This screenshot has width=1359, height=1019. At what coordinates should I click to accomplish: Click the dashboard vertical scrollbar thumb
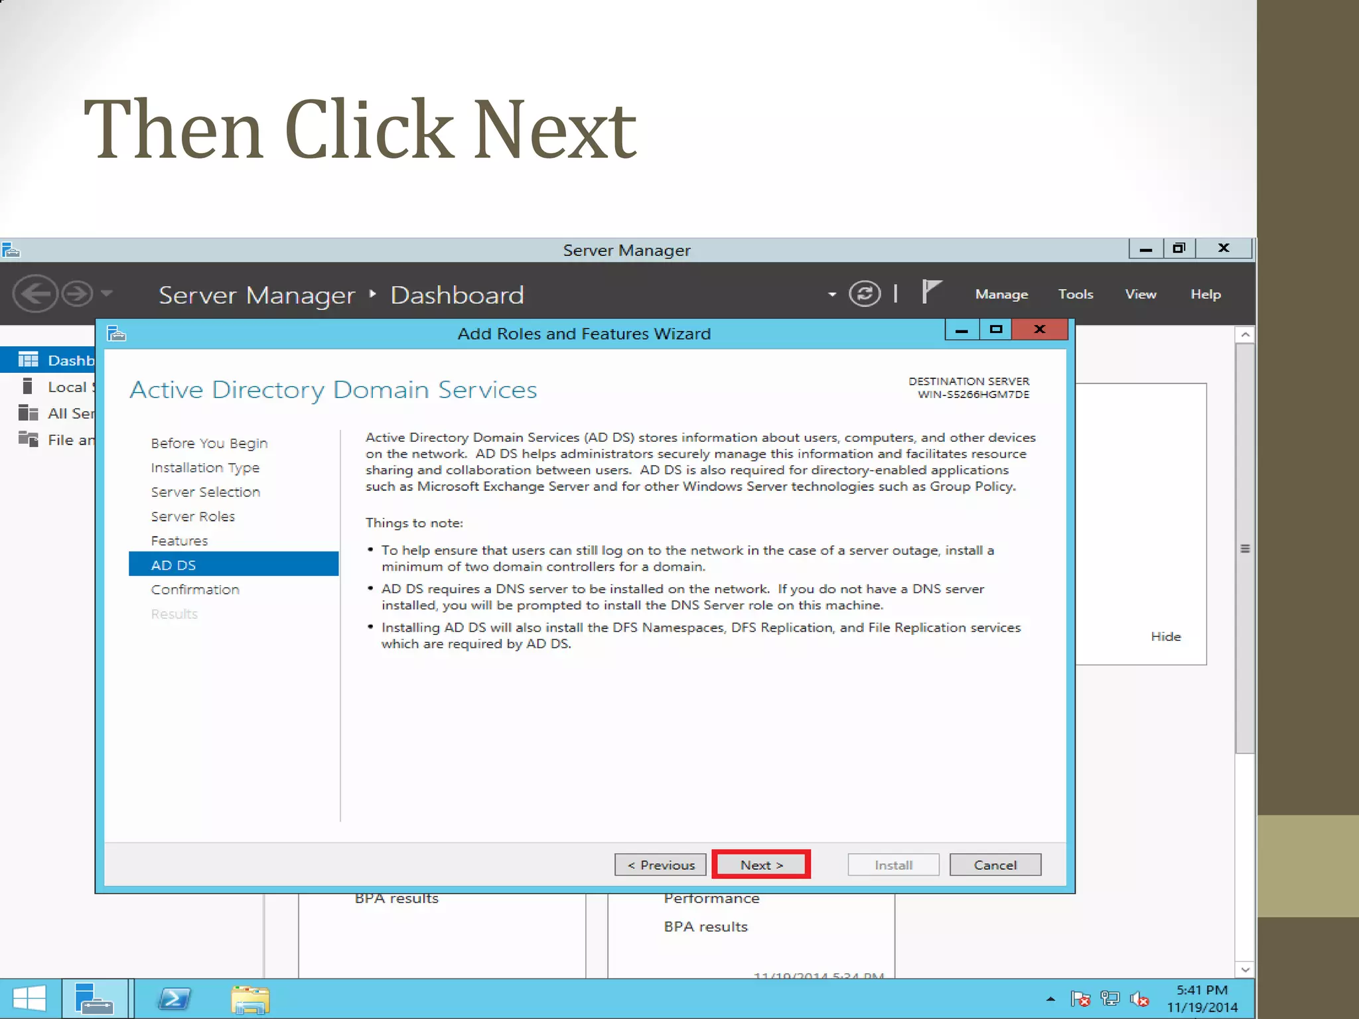[1245, 548]
